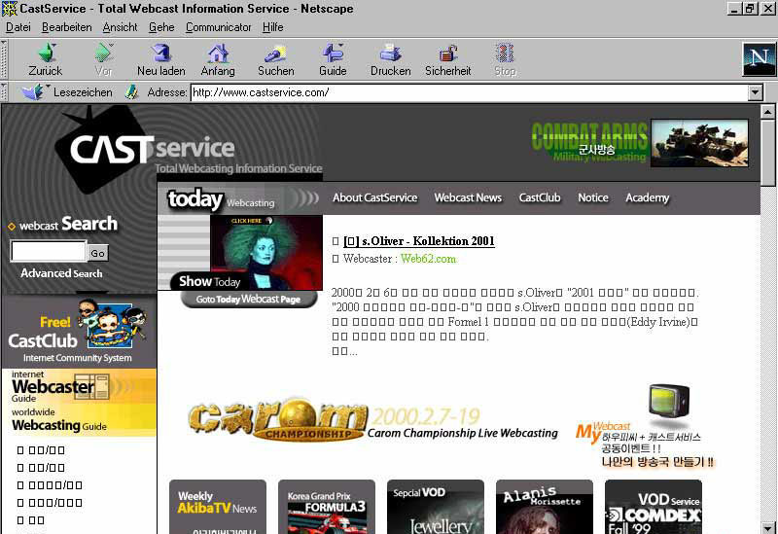Open the address URL dropdown arrow
Screen dimensions: 778x534
click(x=756, y=92)
